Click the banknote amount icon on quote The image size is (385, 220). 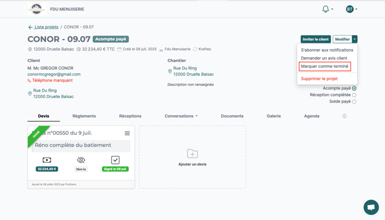click(x=47, y=160)
